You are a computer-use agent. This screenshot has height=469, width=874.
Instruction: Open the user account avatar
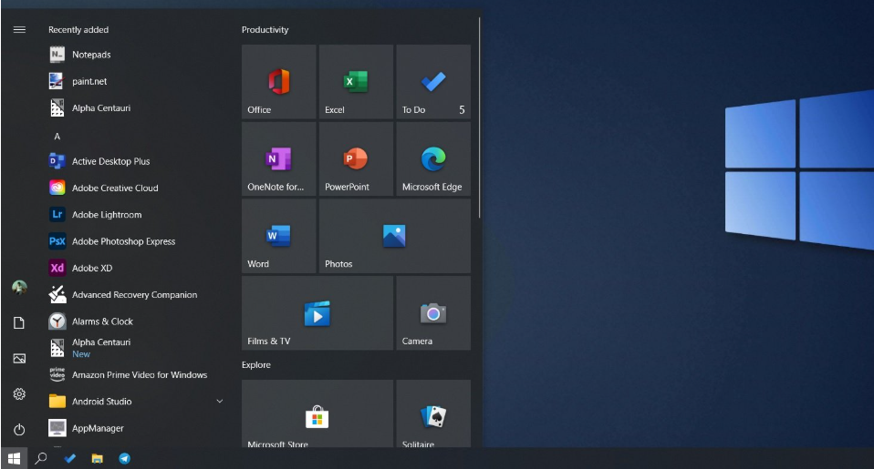pyautogui.click(x=19, y=287)
